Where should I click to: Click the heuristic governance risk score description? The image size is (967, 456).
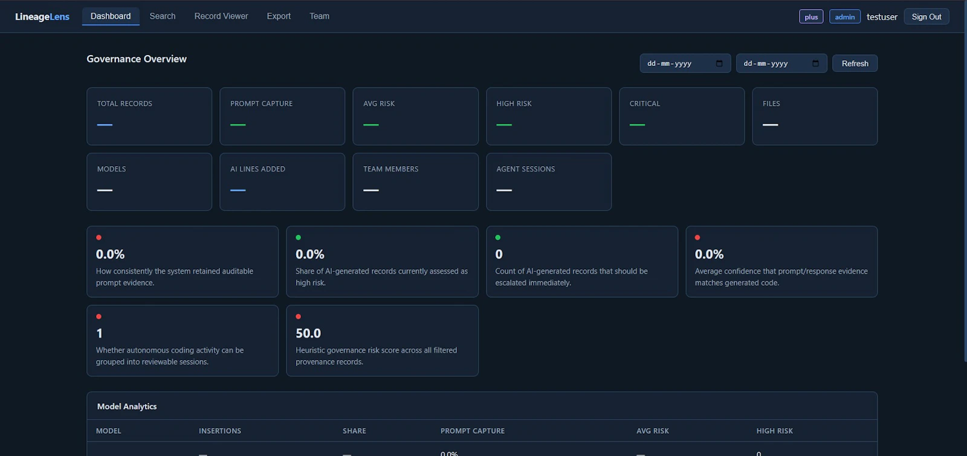(x=376, y=356)
